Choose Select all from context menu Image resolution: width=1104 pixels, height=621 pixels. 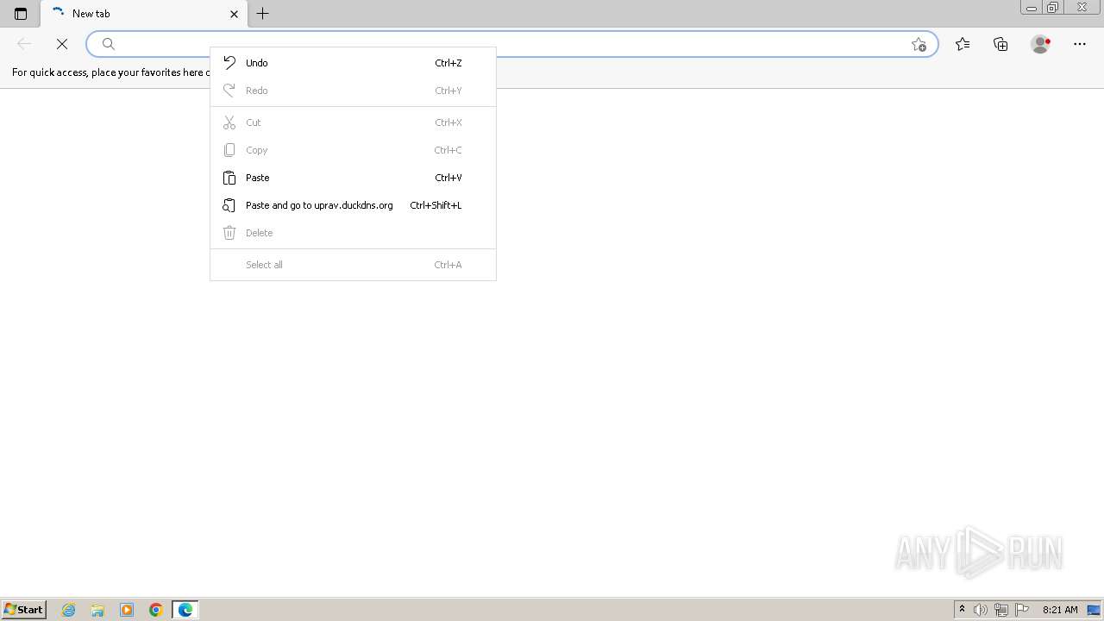click(x=353, y=265)
